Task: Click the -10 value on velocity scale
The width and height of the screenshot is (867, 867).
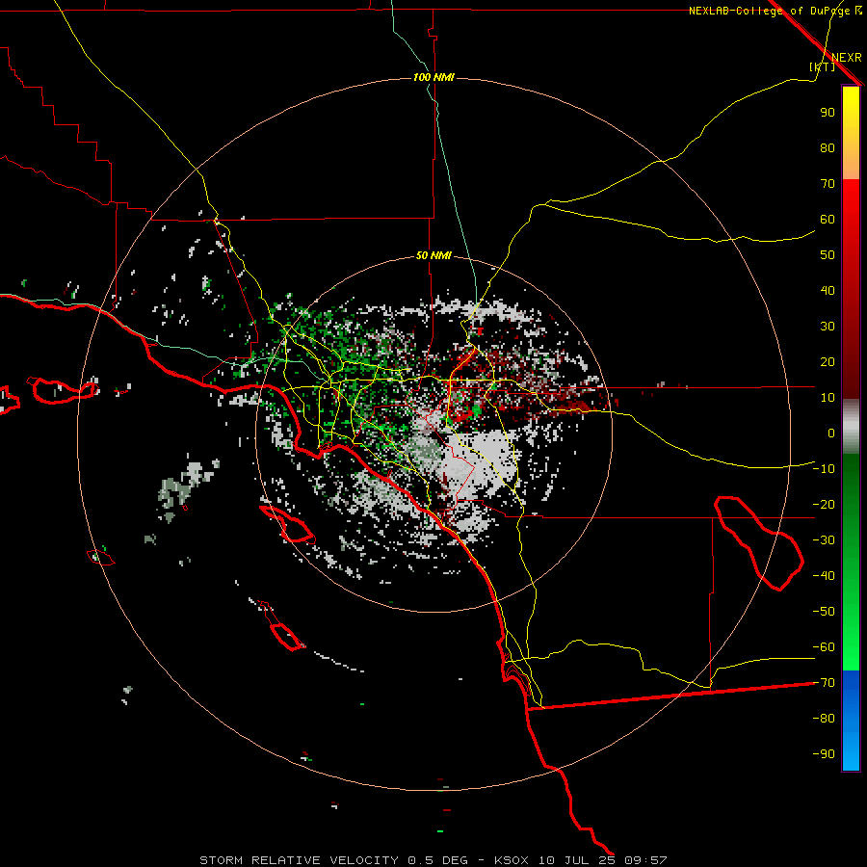Action: (x=824, y=469)
